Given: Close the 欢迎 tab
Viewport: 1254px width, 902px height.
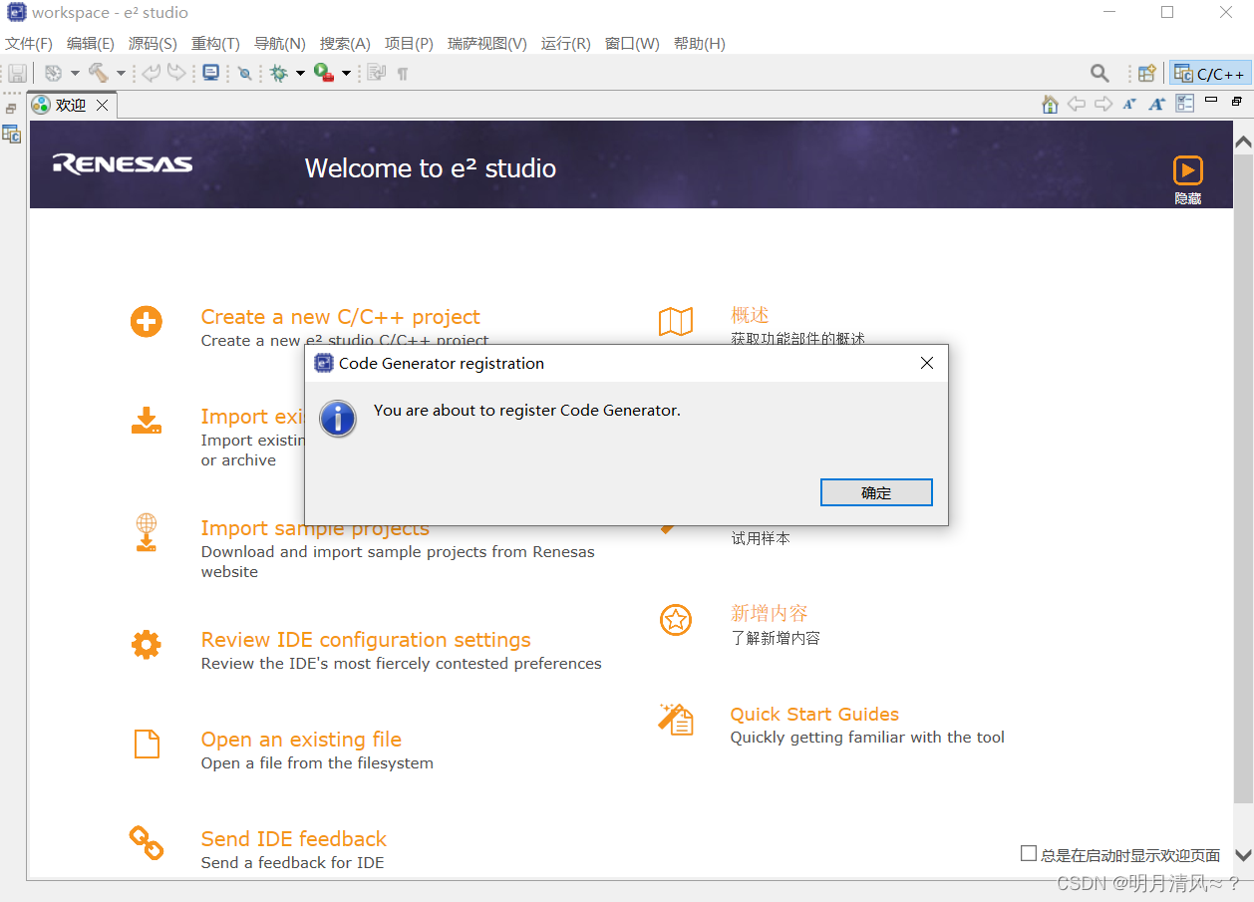Looking at the screenshot, I should coord(102,105).
